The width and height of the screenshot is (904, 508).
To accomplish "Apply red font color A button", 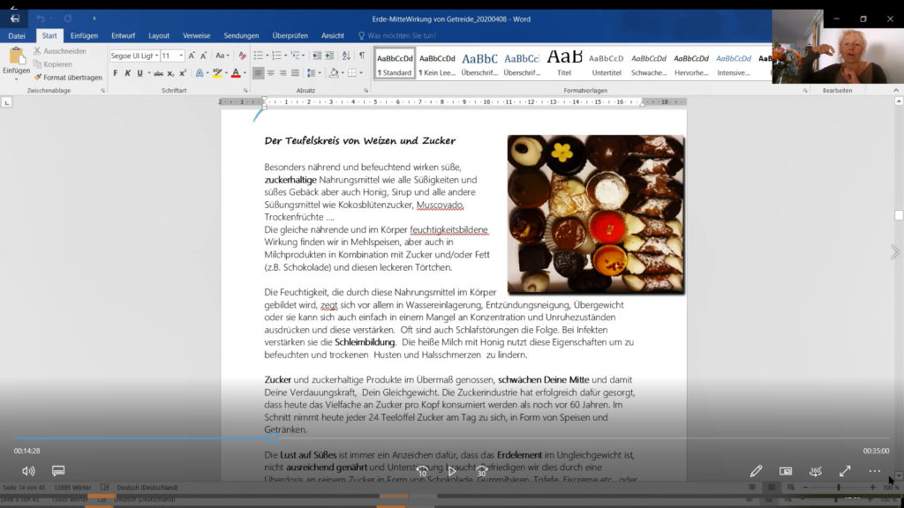I will point(235,73).
